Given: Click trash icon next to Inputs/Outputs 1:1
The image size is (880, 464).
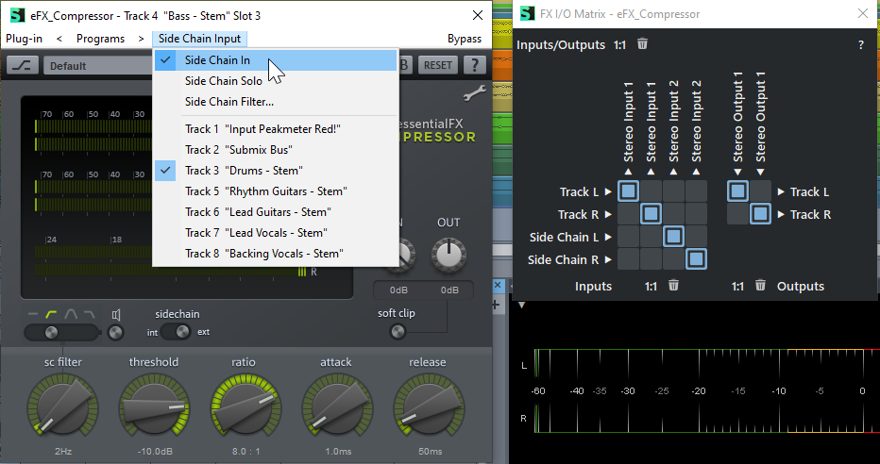Looking at the screenshot, I should [x=643, y=43].
